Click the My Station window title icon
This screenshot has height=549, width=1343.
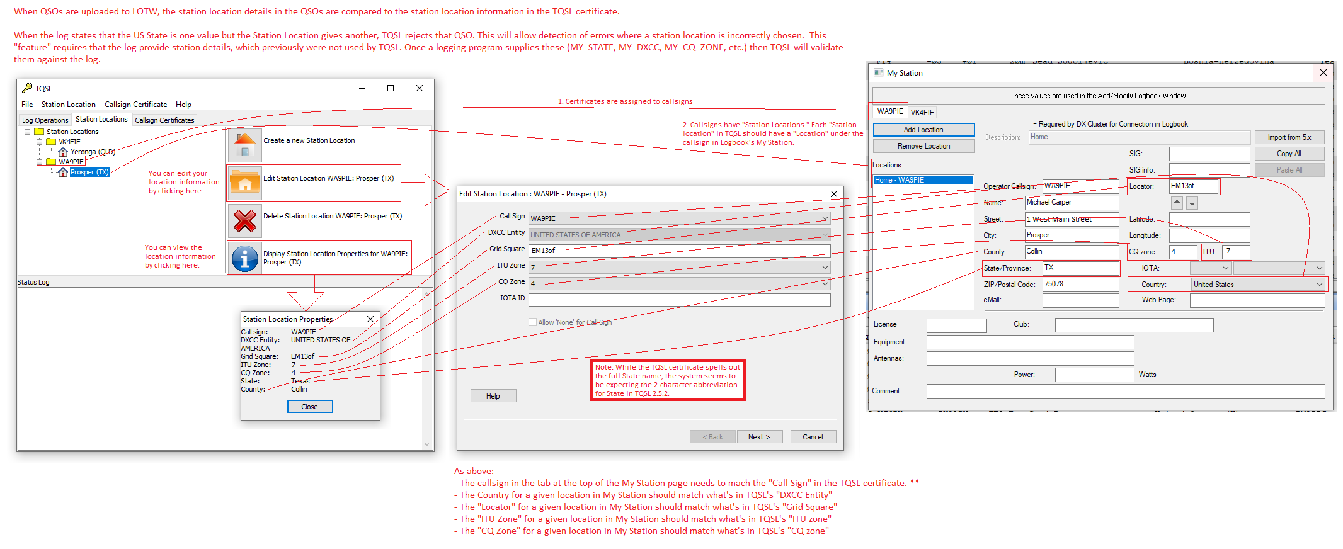coord(878,73)
